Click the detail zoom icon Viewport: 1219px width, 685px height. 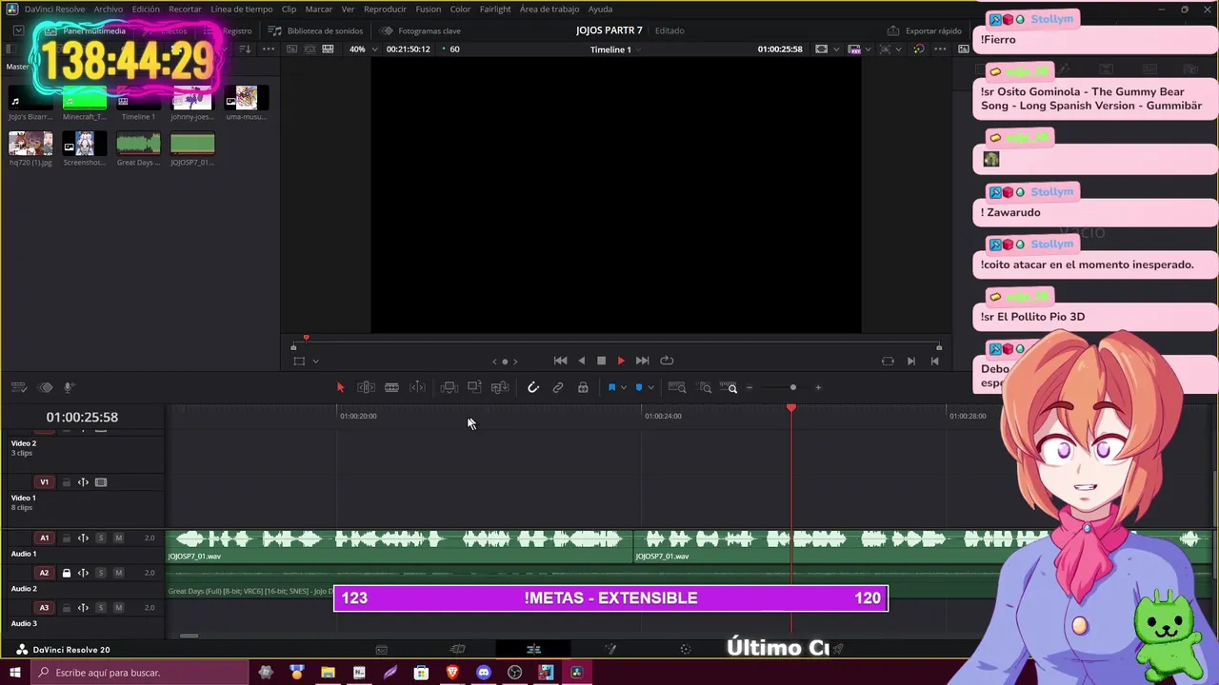pyautogui.click(x=705, y=387)
